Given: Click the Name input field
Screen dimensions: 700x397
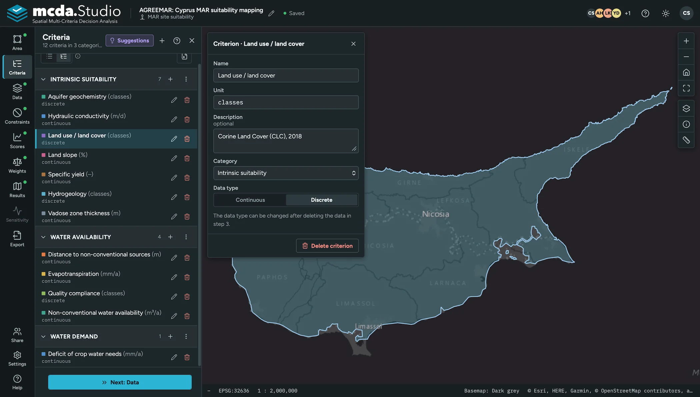Looking at the screenshot, I should coord(286,76).
